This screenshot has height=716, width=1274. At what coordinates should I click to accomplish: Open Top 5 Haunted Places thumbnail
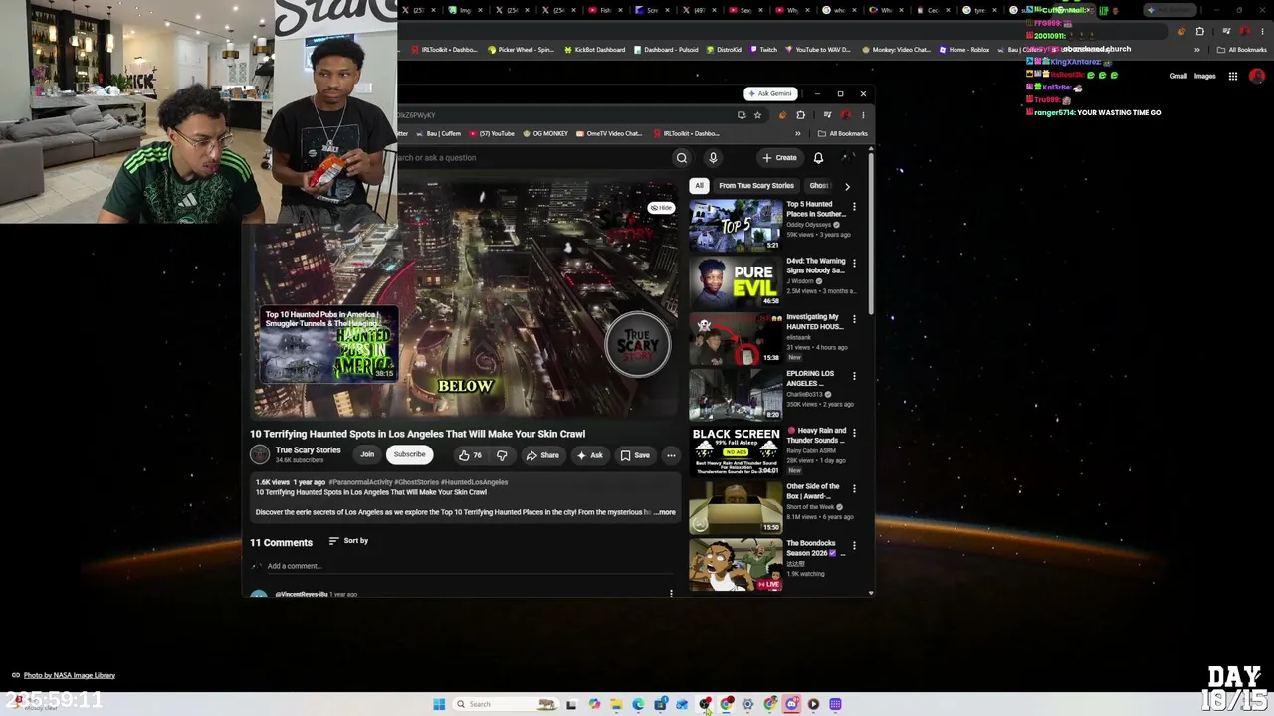tap(736, 225)
